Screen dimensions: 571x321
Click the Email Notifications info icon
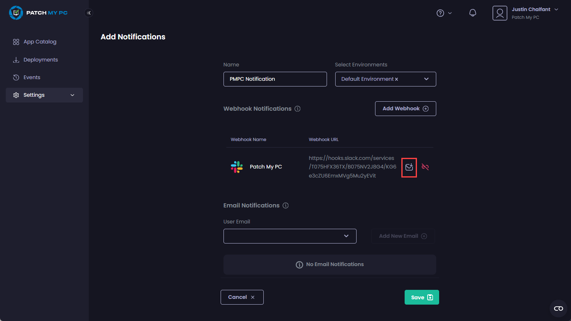point(285,206)
